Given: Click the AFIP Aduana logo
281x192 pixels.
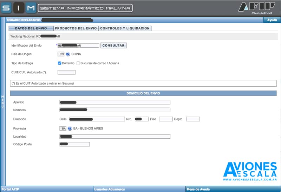Looking at the screenshot, I should [x=257, y=8].
